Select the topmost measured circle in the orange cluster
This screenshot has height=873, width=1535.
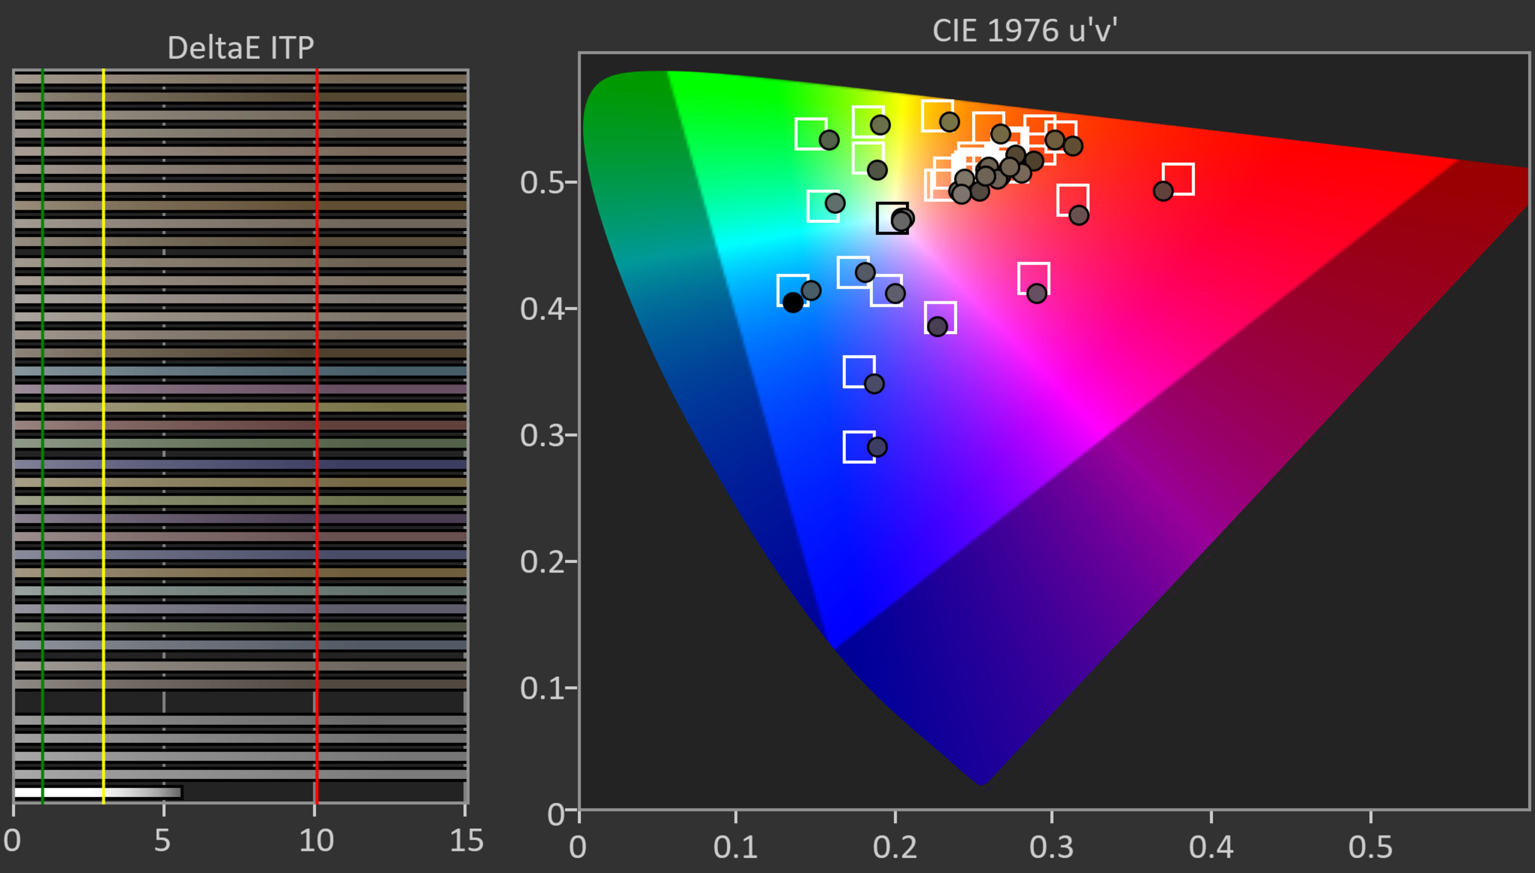pyautogui.click(x=949, y=121)
